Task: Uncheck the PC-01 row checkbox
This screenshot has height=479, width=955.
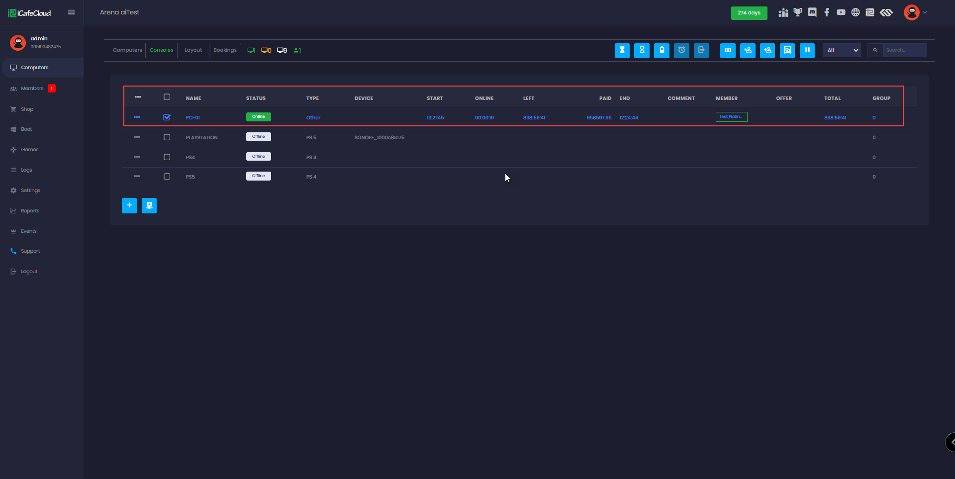Action: click(167, 117)
